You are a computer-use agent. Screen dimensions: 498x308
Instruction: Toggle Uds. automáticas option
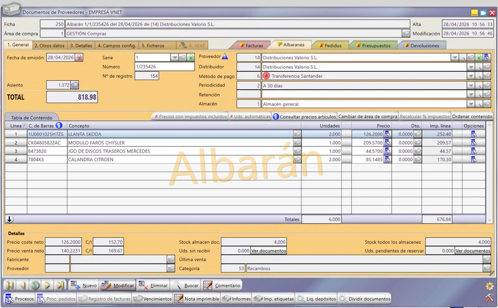pos(250,116)
